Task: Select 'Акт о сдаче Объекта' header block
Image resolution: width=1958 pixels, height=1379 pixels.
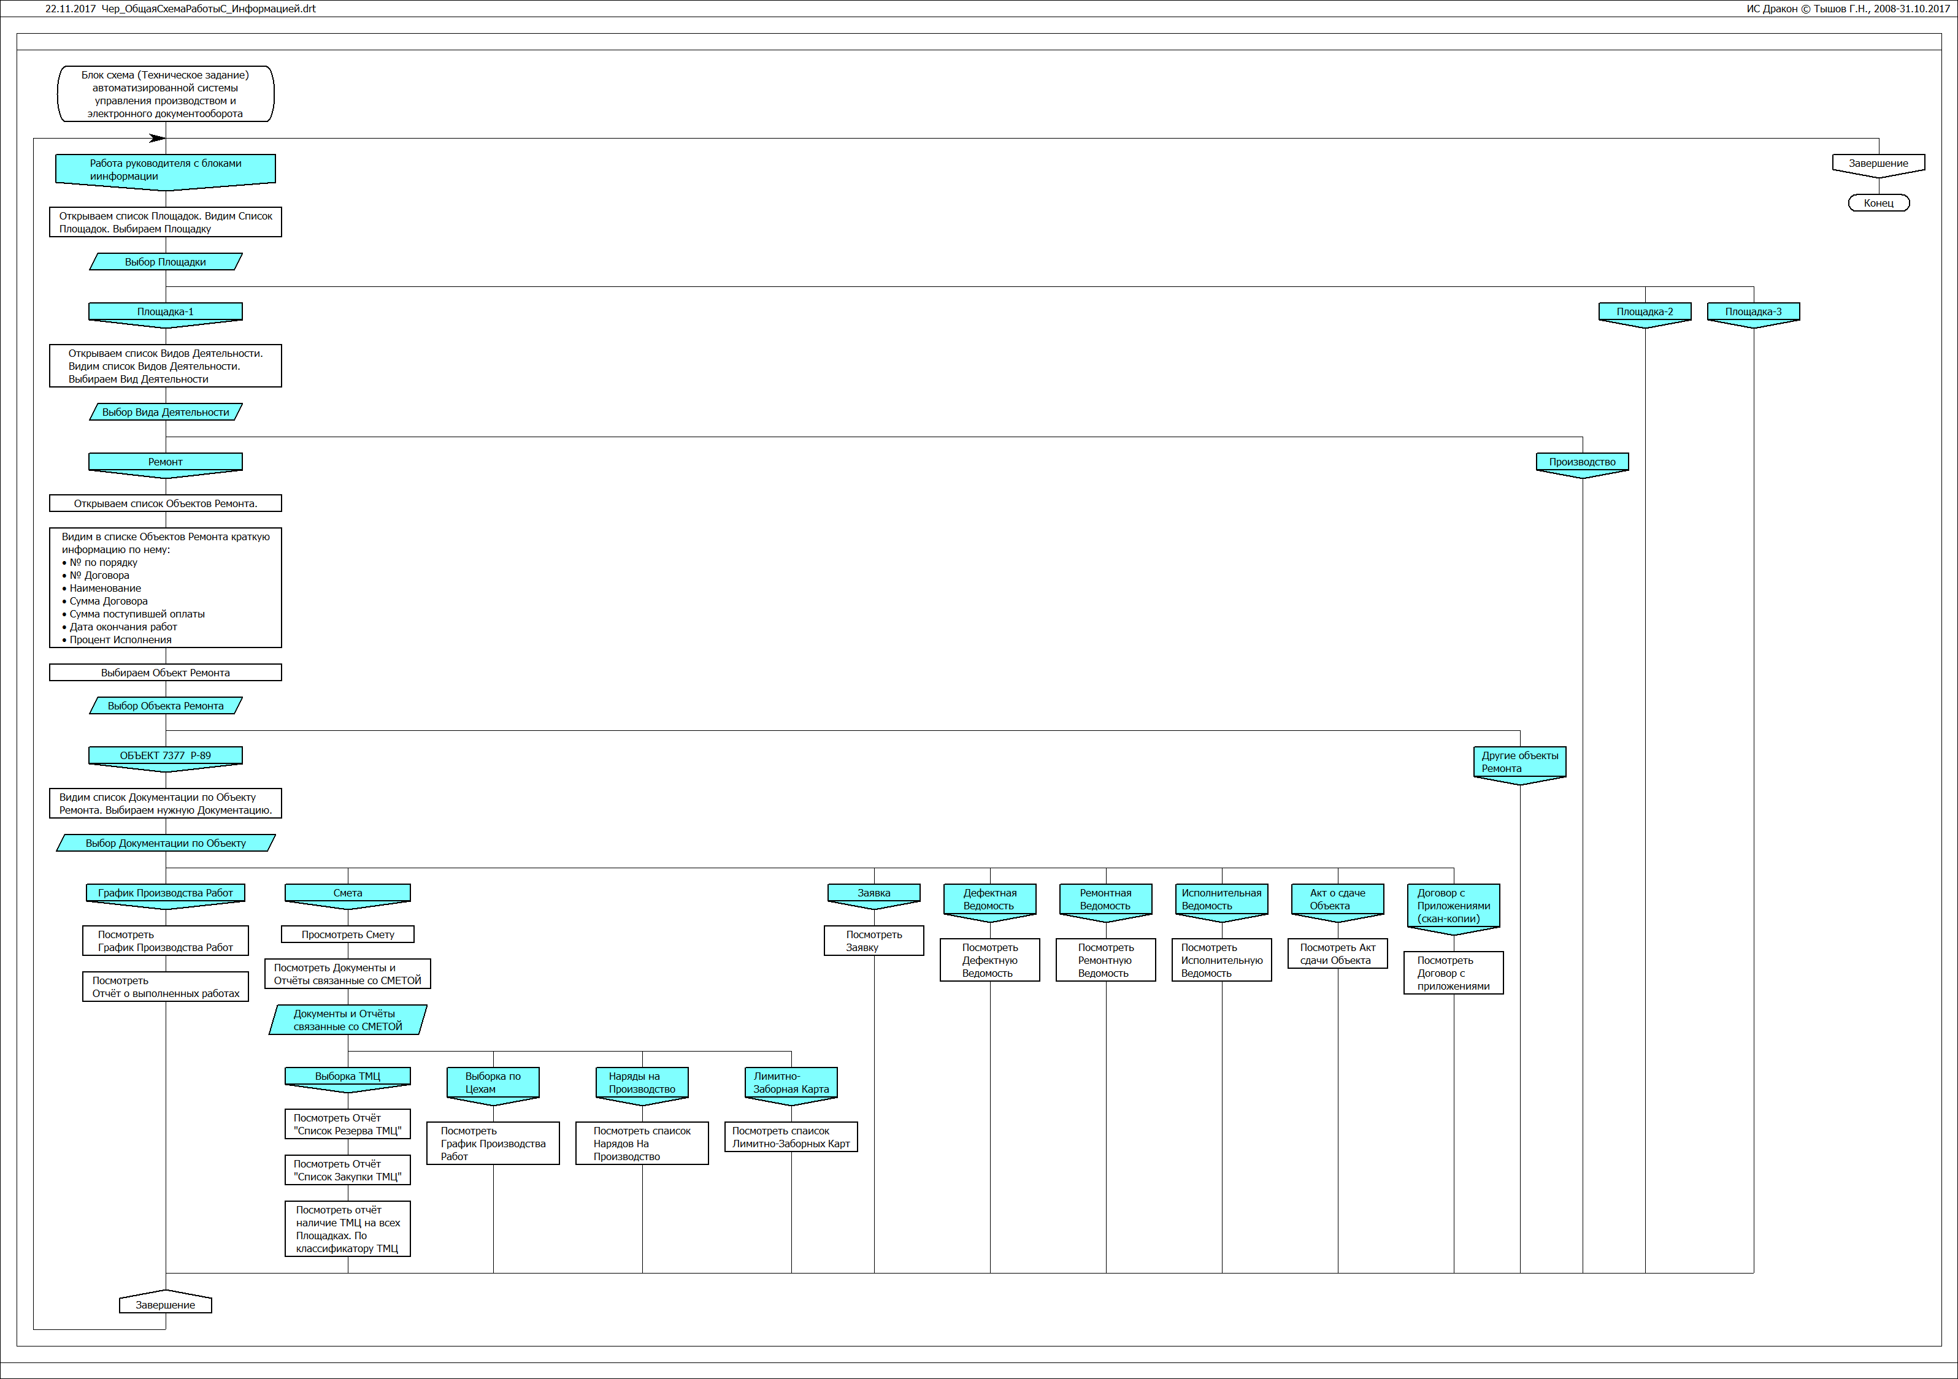Action: pyautogui.click(x=1337, y=900)
